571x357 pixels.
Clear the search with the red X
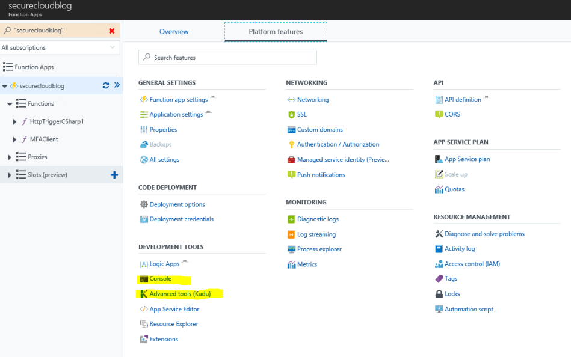pyautogui.click(x=111, y=31)
